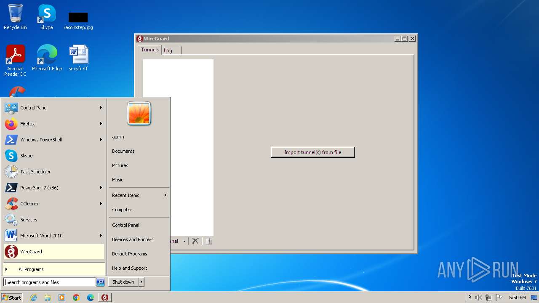Image resolution: width=539 pixels, height=303 pixels.
Task: Open Acrobat Reader DC desktop shortcut
Action: coord(15,61)
